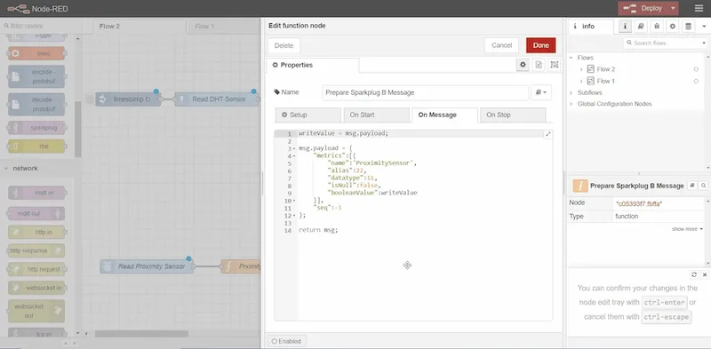Switch to the On Start tab
The width and height of the screenshot is (711, 349).
point(376,115)
